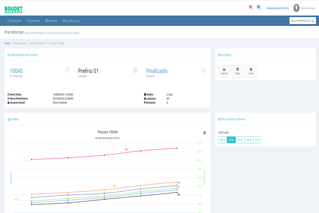Select the 30 m interval
Screen dimensions: 319x213
click(231, 140)
